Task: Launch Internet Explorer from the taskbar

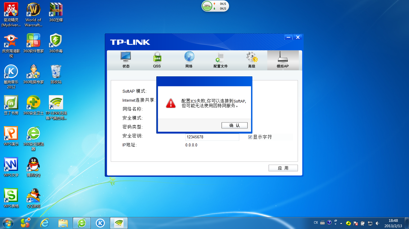Action: click(x=45, y=223)
